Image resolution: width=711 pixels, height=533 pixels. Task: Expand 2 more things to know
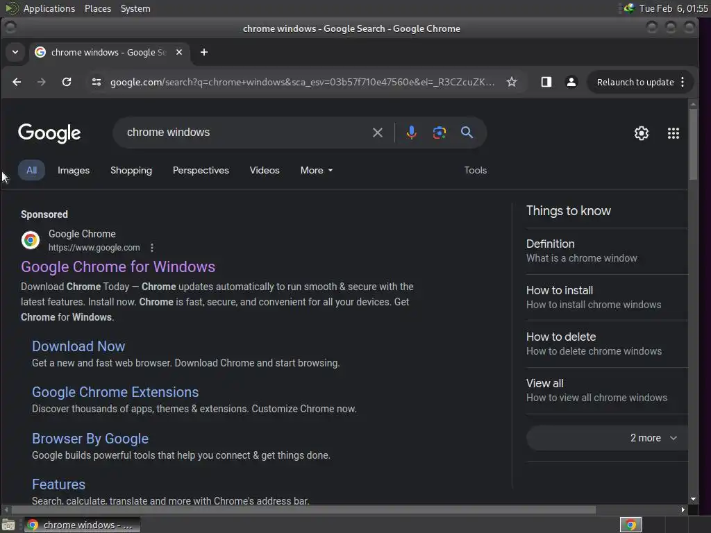point(607,439)
